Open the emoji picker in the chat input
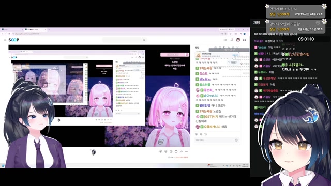Screen dimensions: 331x186 click(x=236, y=140)
